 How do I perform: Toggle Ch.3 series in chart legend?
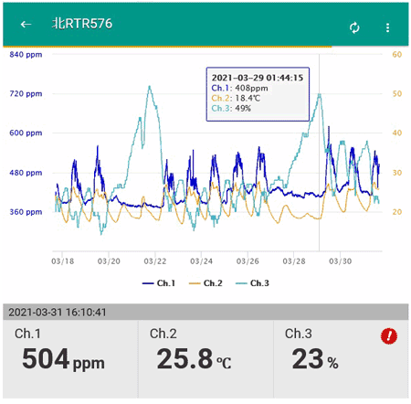pyautogui.click(x=252, y=283)
